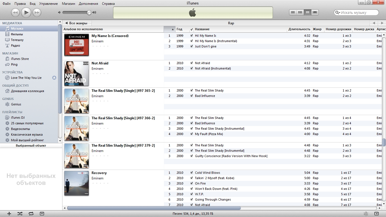Switch to the Cover Flow view
The image size is (386, 217).
(x=315, y=12)
